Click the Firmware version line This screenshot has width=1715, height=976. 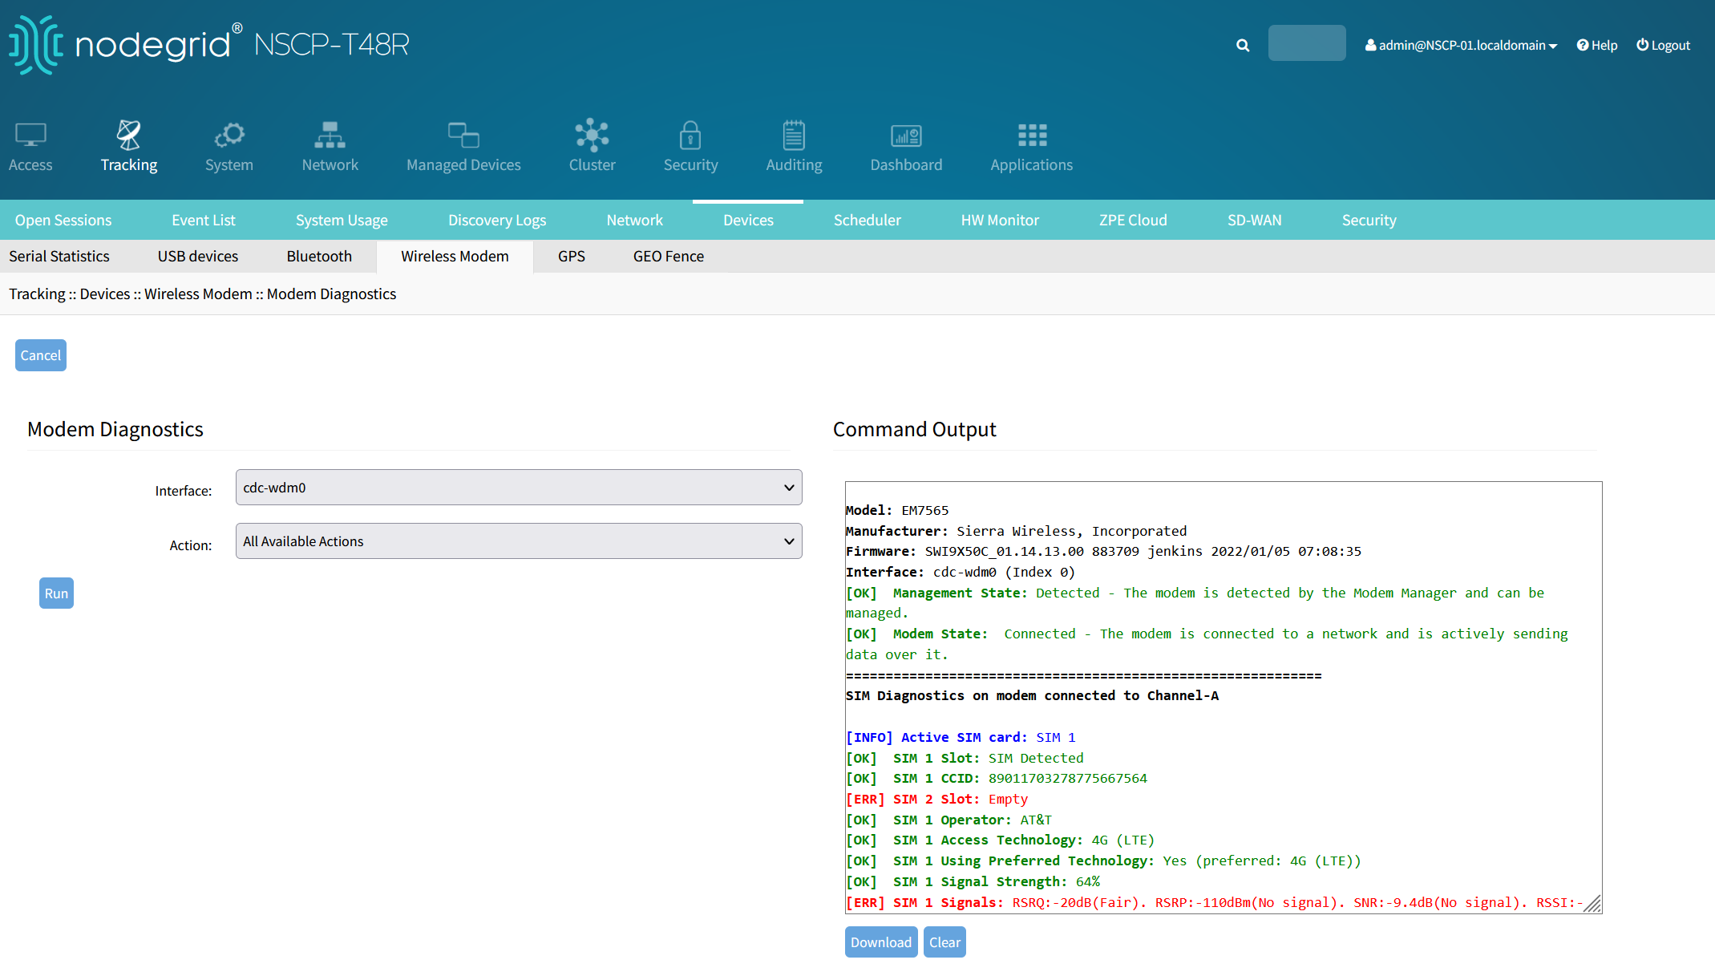(1103, 551)
